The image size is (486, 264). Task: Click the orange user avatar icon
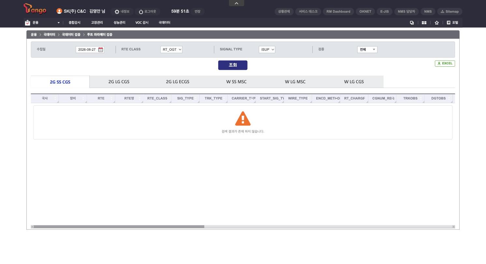(x=59, y=11)
